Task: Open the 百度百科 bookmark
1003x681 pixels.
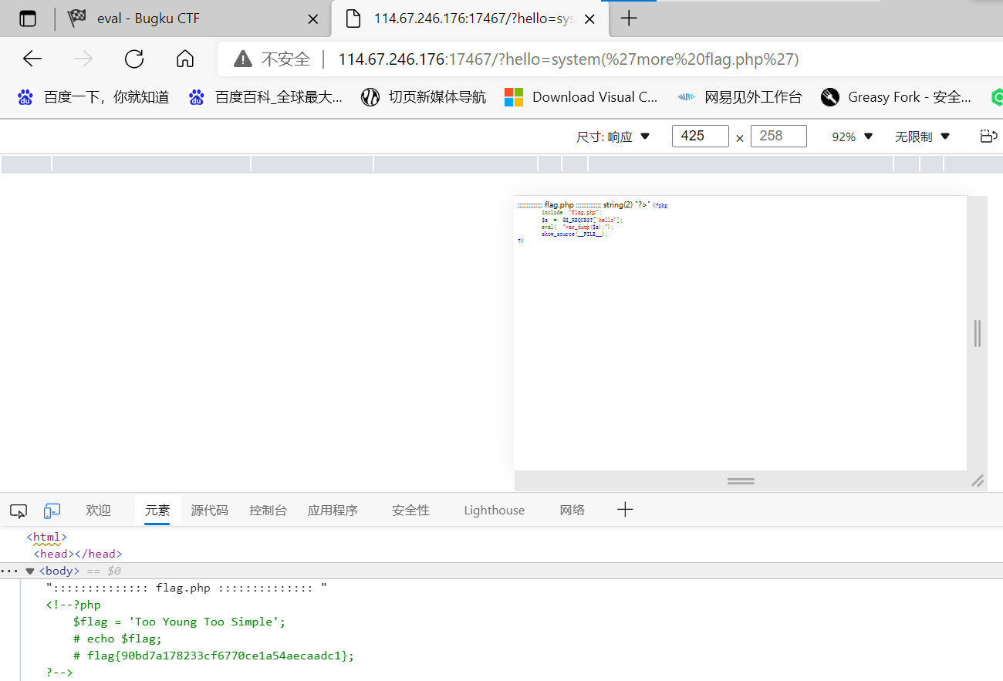Action: pos(265,97)
